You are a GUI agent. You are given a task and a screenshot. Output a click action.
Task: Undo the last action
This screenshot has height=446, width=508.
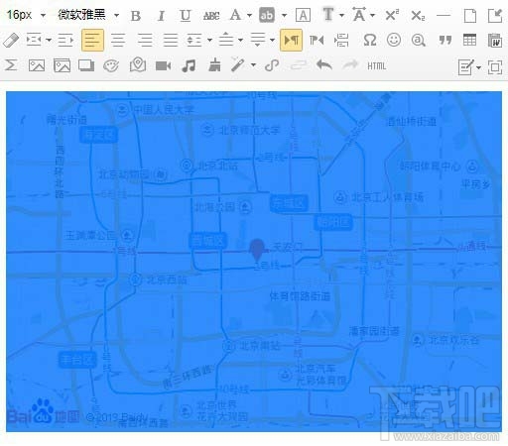click(x=324, y=64)
